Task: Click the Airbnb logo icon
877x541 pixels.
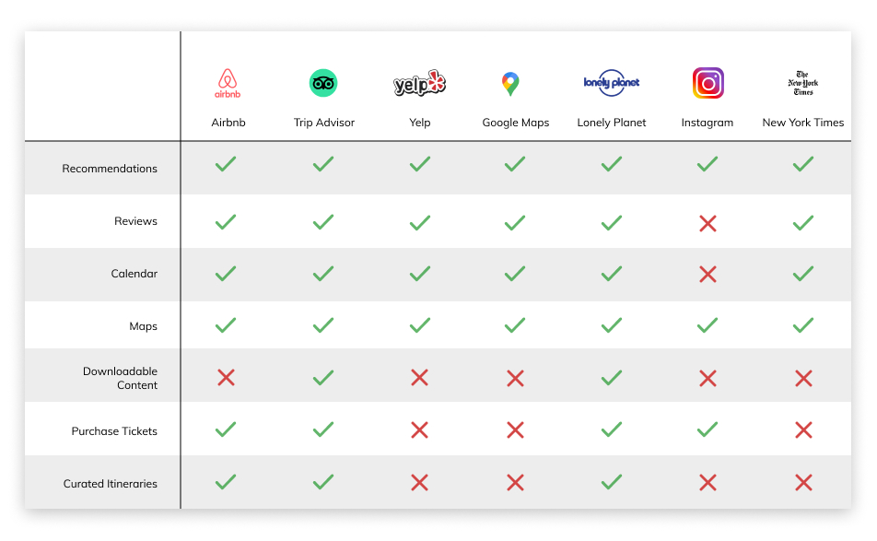Action: [x=228, y=83]
